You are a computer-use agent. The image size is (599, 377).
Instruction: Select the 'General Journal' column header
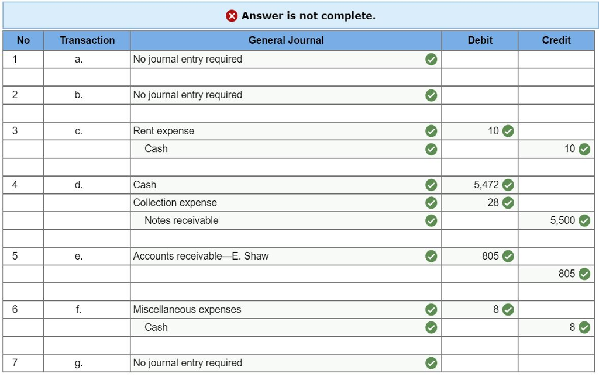(286, 40)
